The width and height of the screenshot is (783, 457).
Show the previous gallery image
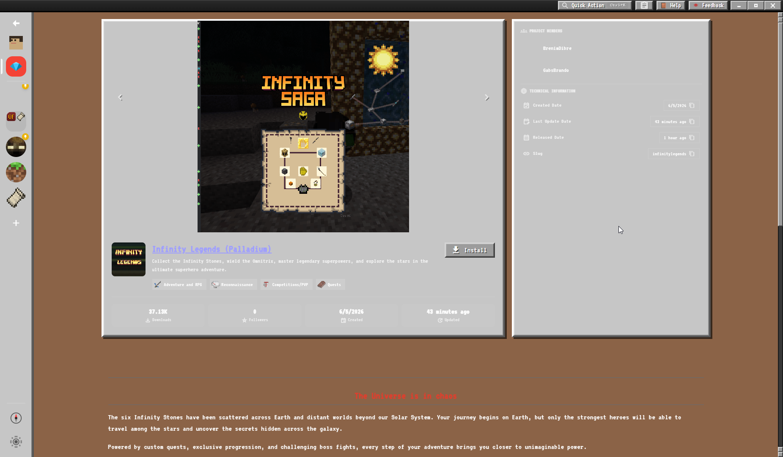[120, 97]
